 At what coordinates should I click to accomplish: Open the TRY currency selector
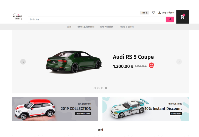tap(144, 13)
